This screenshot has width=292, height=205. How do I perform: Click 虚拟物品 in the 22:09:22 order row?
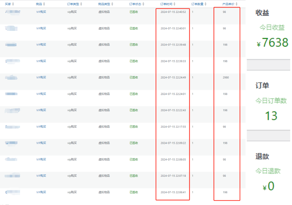104,143
